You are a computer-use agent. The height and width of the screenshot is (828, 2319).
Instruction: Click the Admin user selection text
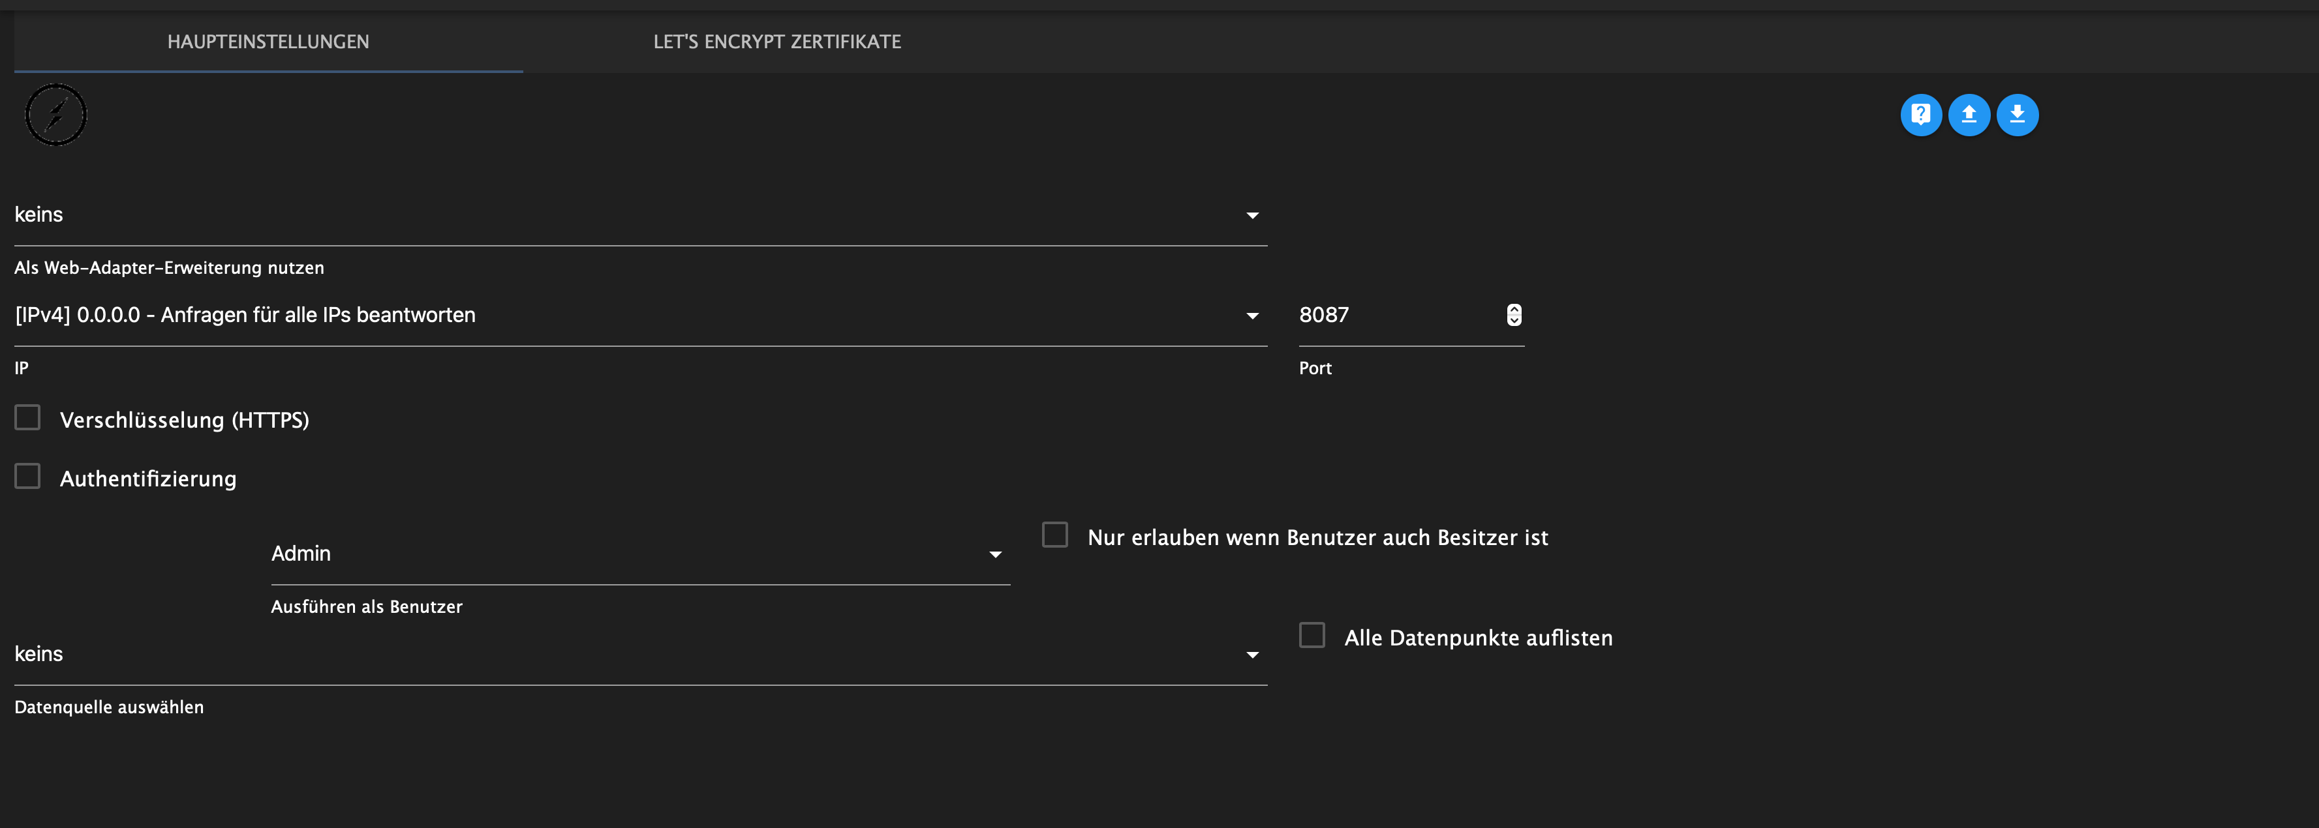(301, 554)
